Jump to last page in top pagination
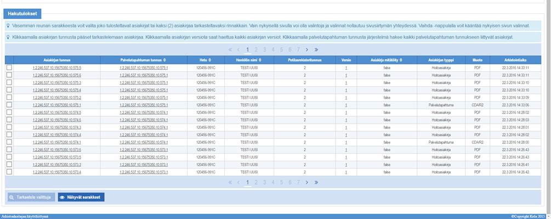 tap(316, 49)
